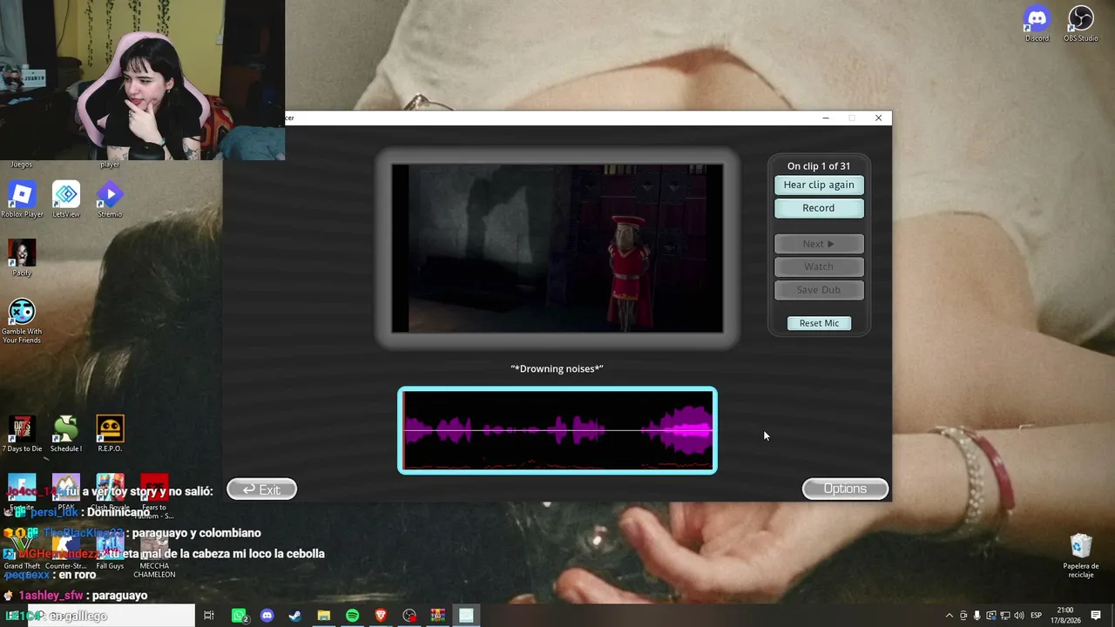
Task: Open WinRAR from the taskbar
Action: click(437, 616)
